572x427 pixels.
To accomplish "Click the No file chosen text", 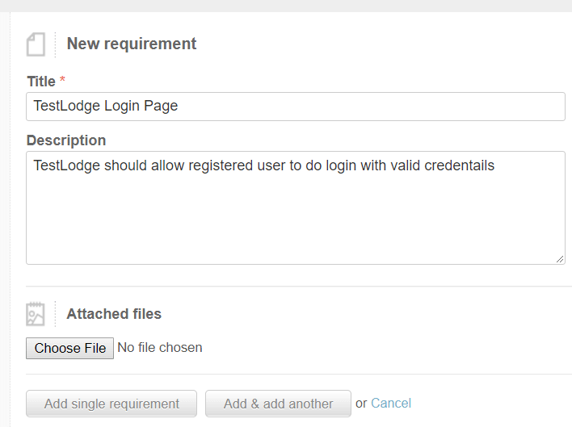I will pos(160,348).
